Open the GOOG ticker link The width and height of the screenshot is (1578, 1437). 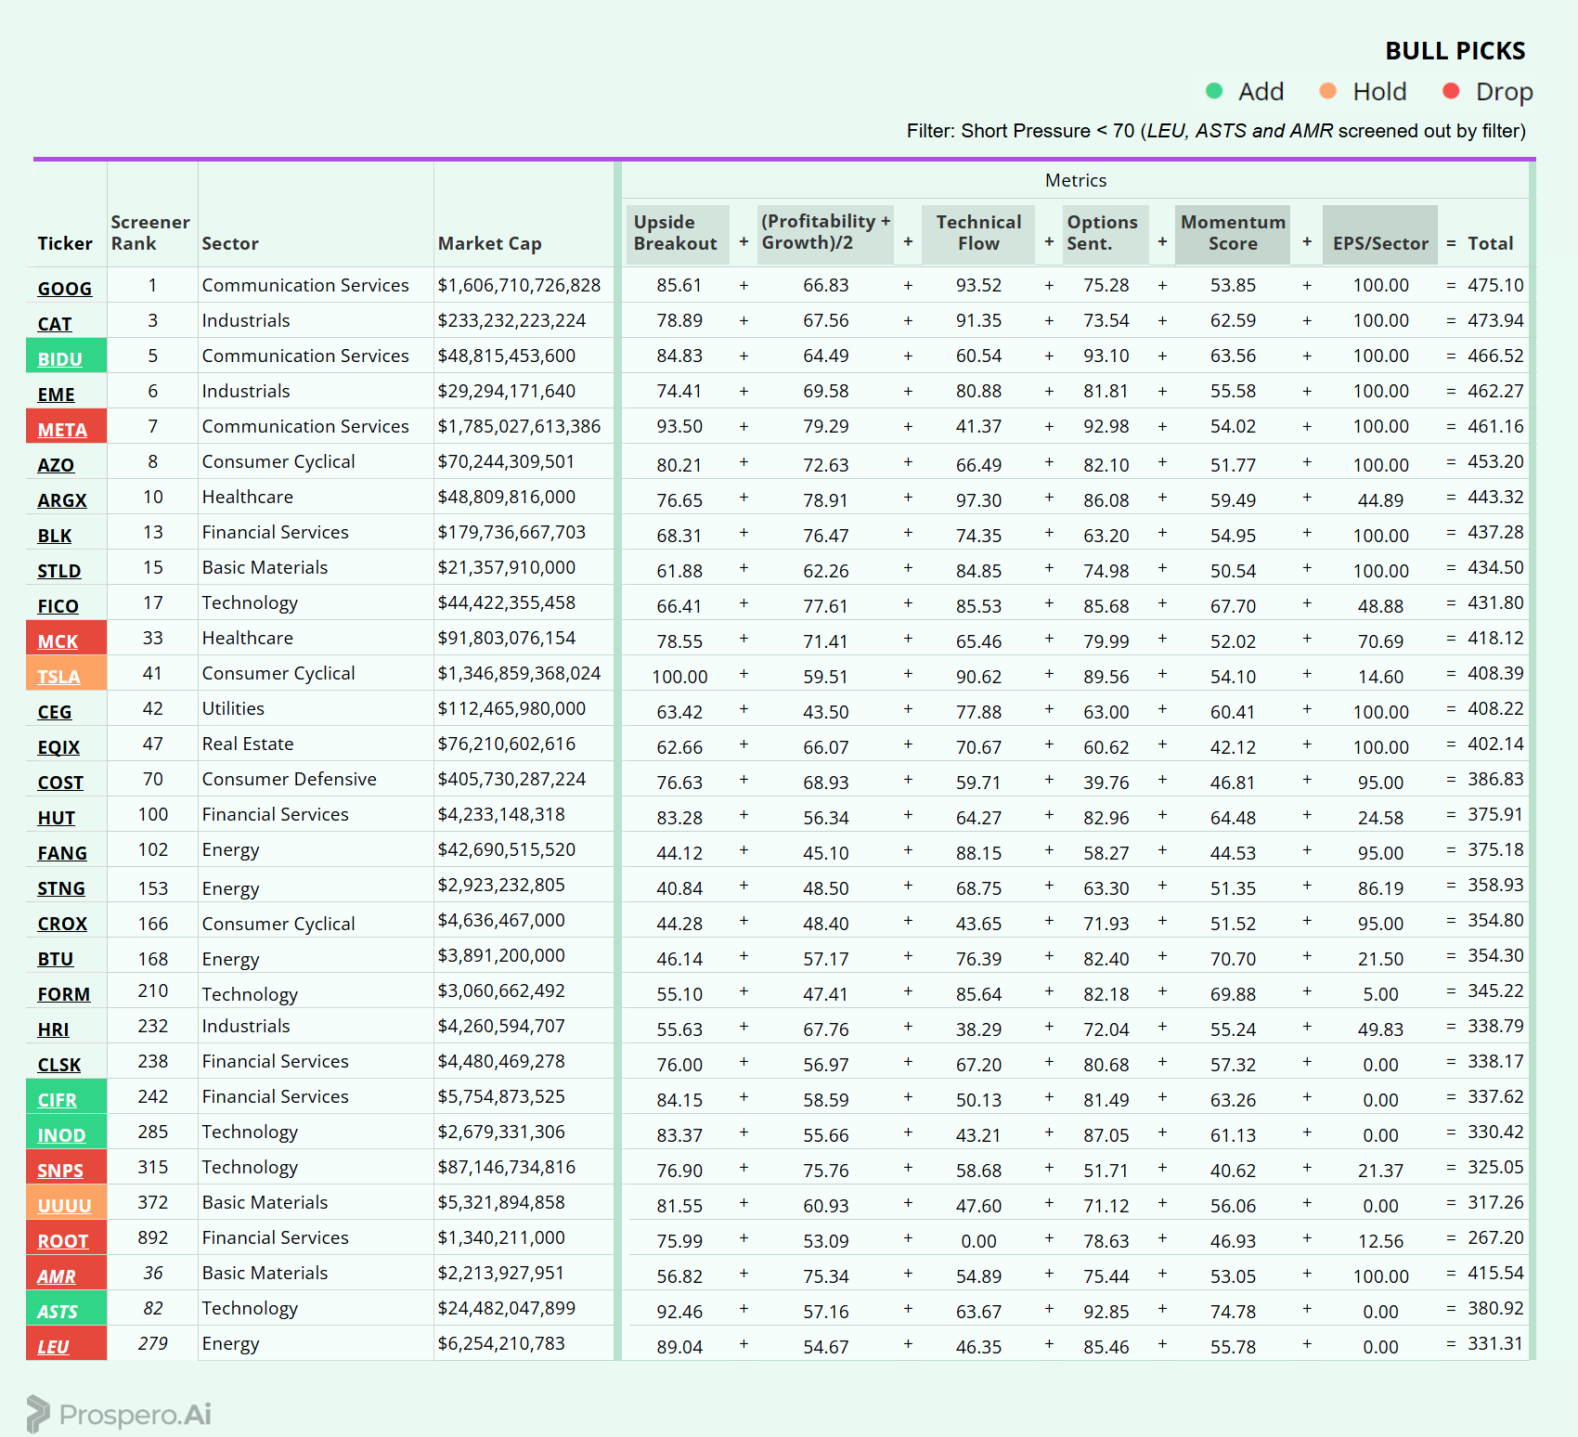tap(64, 289)
